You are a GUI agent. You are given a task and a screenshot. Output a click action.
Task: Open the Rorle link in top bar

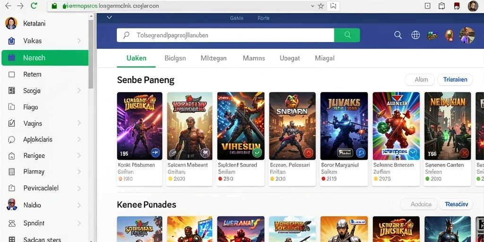(x=263, y=18)
